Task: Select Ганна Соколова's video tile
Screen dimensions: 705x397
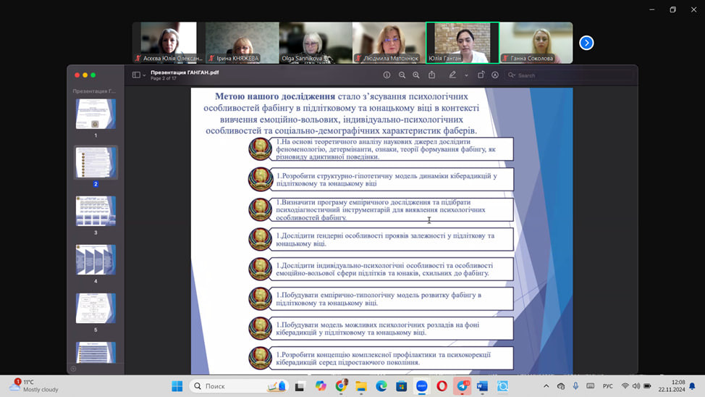Action: [536, 43]
